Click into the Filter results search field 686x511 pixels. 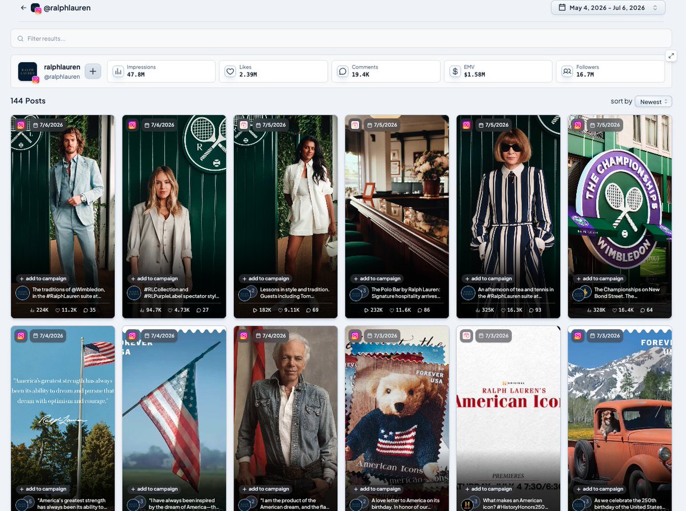tap(341, 38)
